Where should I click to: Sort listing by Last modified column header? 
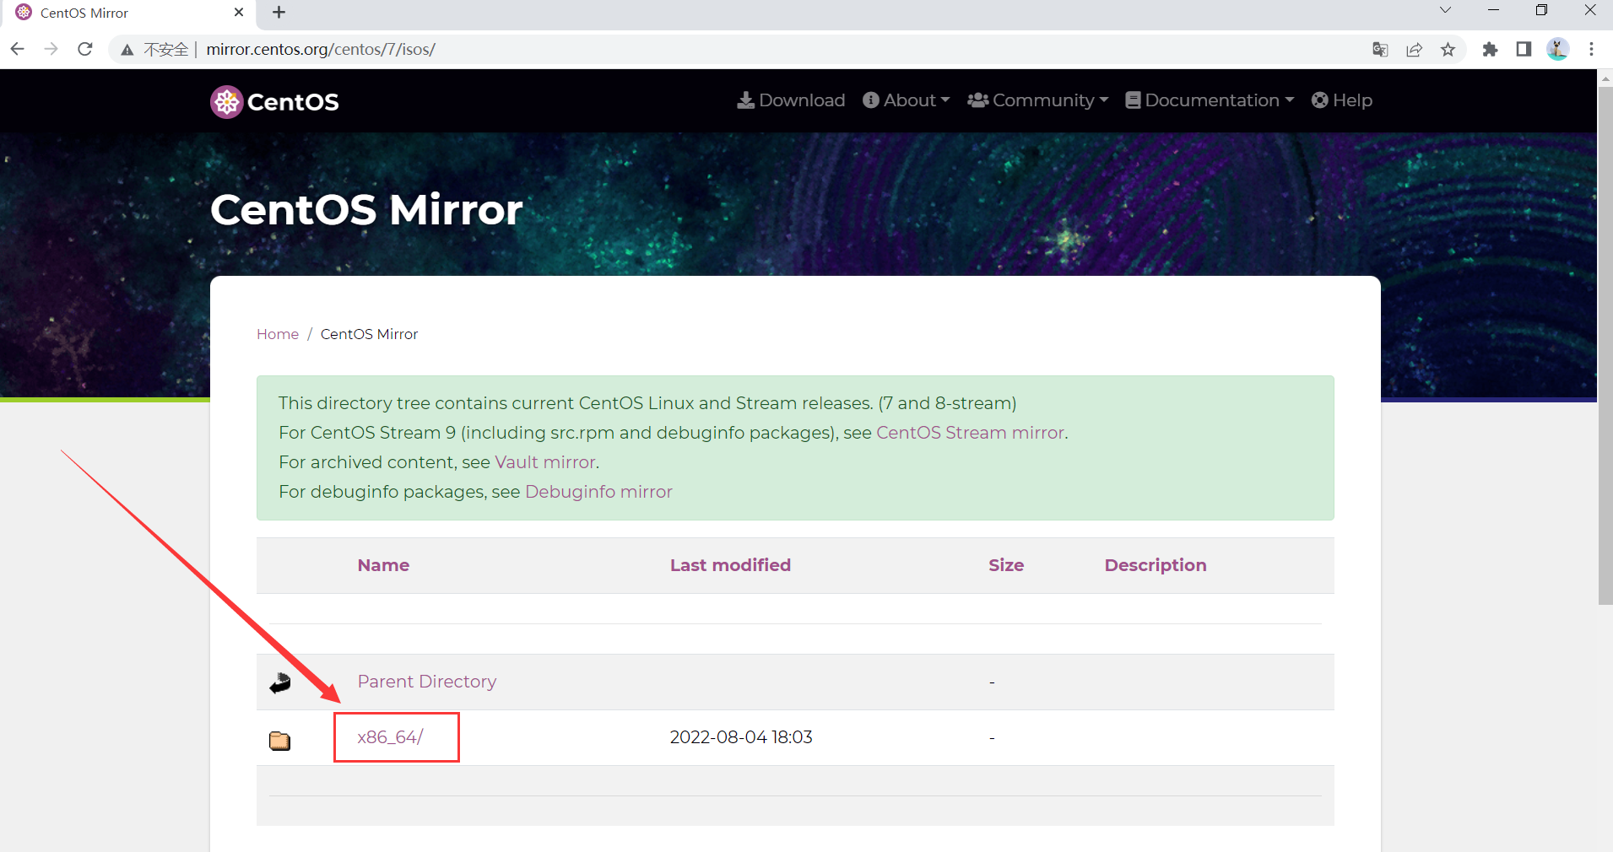[730, 565]
